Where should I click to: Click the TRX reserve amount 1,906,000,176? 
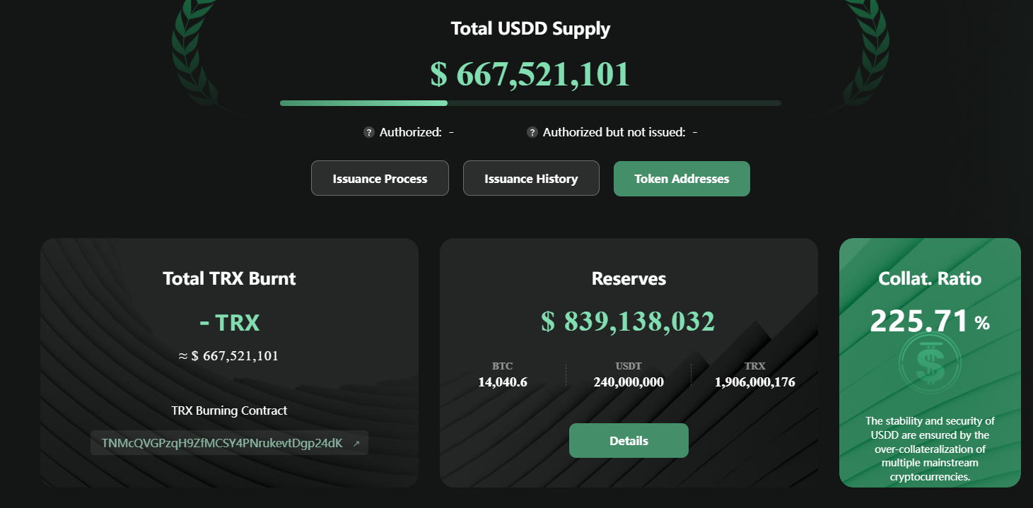pos(755,382)
